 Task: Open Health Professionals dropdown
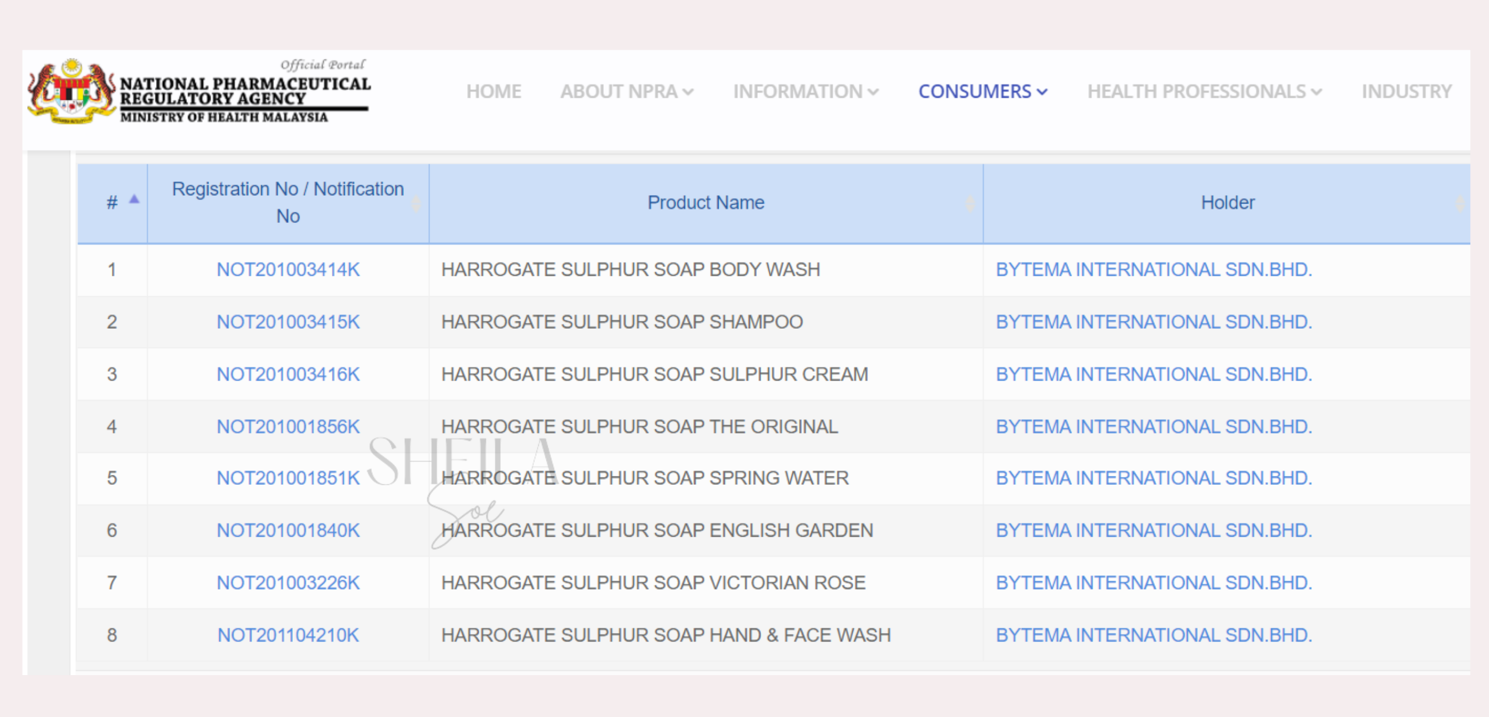click(1204, 92)
